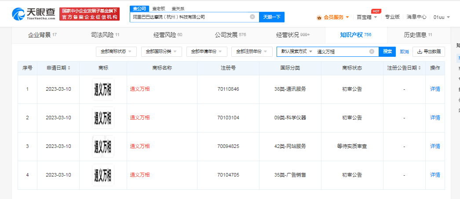Viewport: 460px width, 199px height.
Task: Open 详情 for registration 70103104
Action: click(435, 118)
